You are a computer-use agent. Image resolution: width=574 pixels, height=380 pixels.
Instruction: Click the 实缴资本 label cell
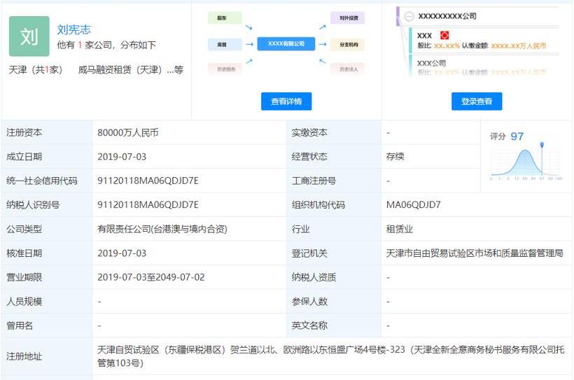coord(333,132)
